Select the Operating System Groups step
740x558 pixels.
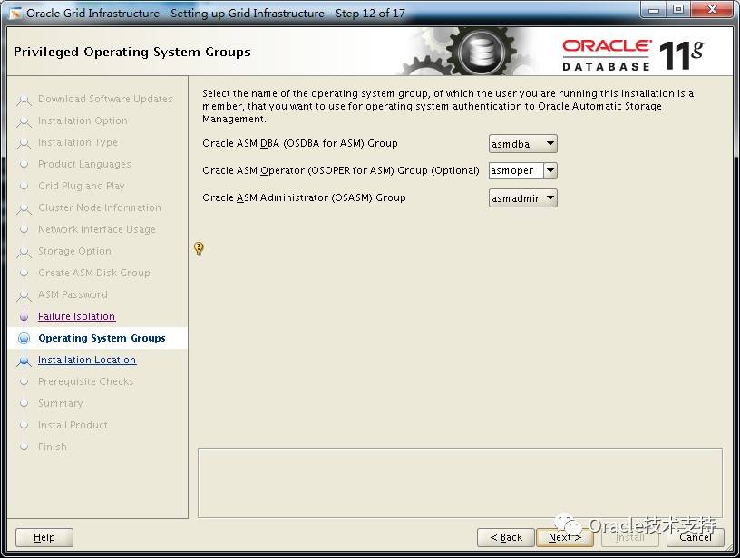[102, 338]
